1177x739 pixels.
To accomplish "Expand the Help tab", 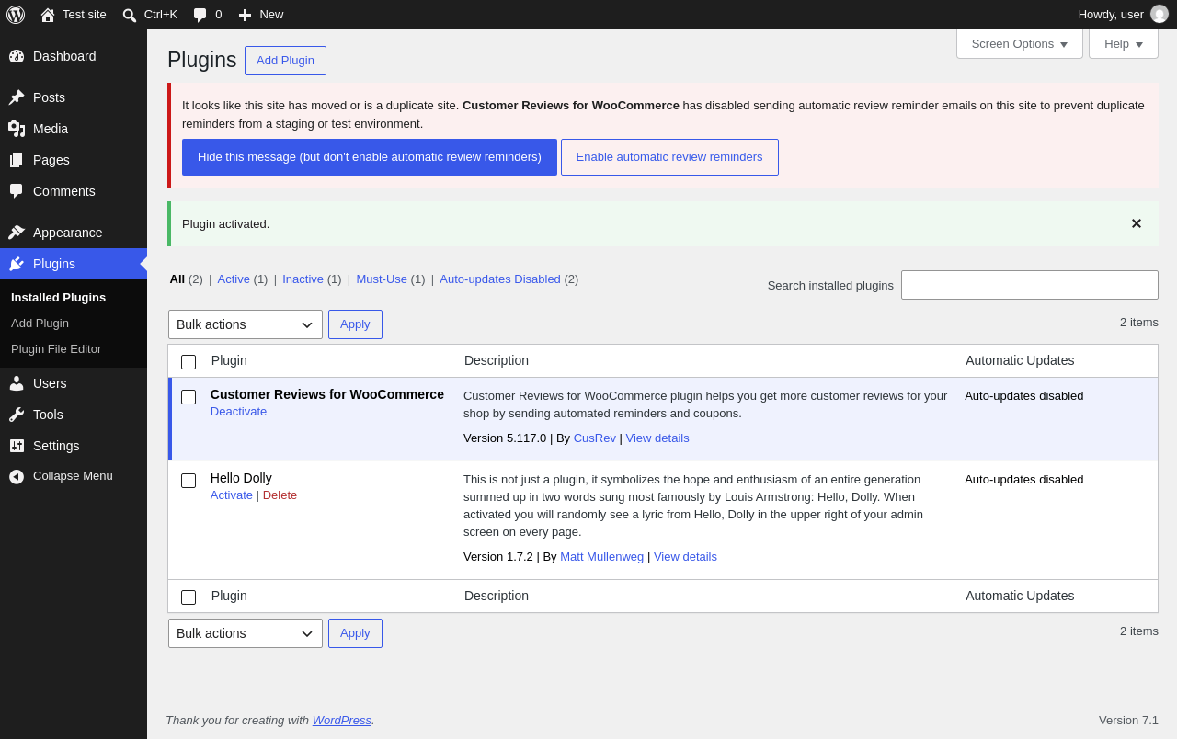I will click(1124, 43).
